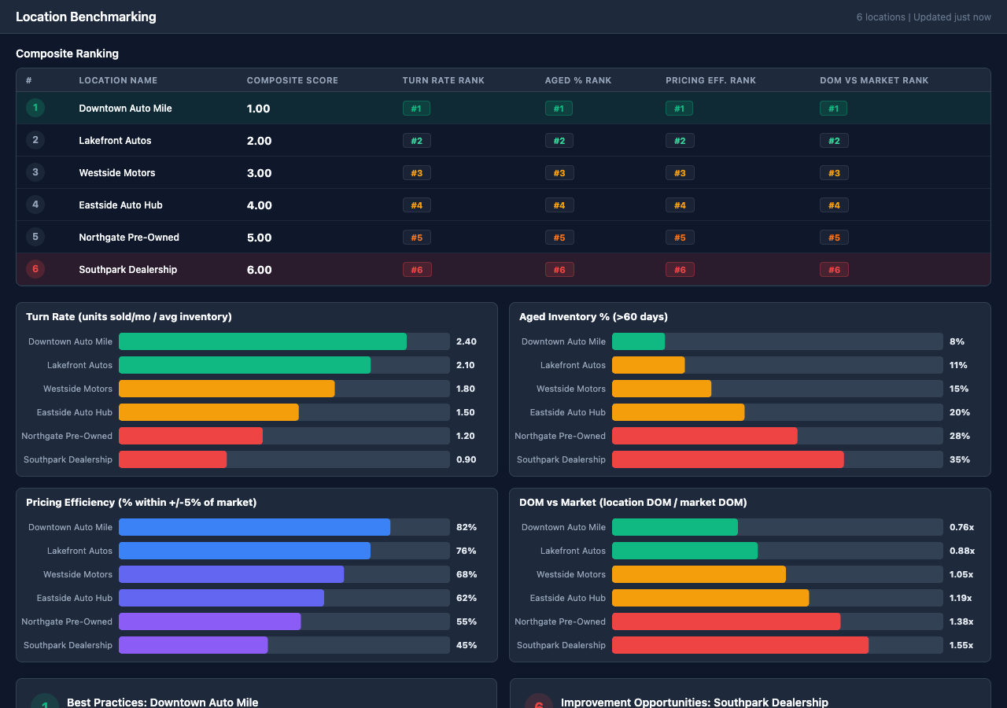Click the #3 Pricing Eff. Rank badge for Westside Motors
The width and height of the screenshot is (1007, 708).
680,172
